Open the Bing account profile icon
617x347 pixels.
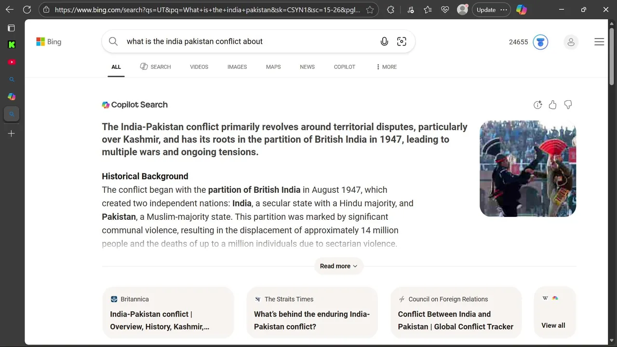[x=571, y=42]
